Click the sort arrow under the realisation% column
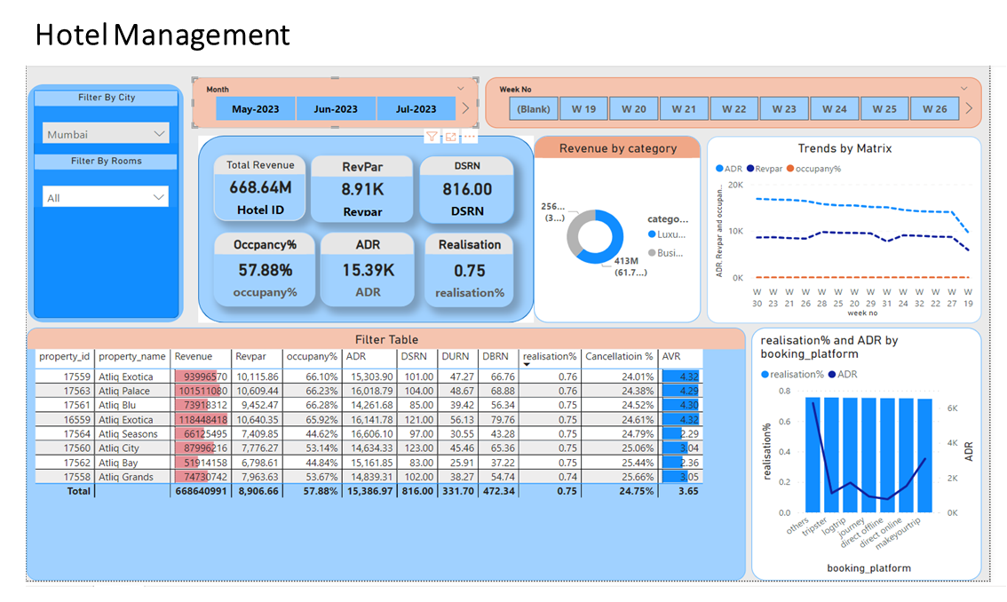Image resolution: width=1007 pixels, height=602 pixels. (527, 365)
